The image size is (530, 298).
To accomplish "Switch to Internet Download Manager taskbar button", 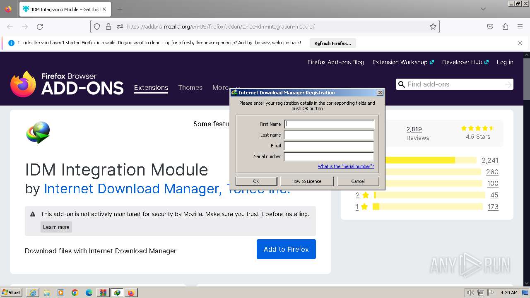I will [x=117, y=293].
